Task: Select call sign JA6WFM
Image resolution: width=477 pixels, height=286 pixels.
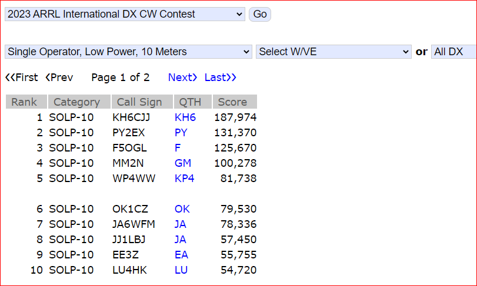Action: pos(134,224)
